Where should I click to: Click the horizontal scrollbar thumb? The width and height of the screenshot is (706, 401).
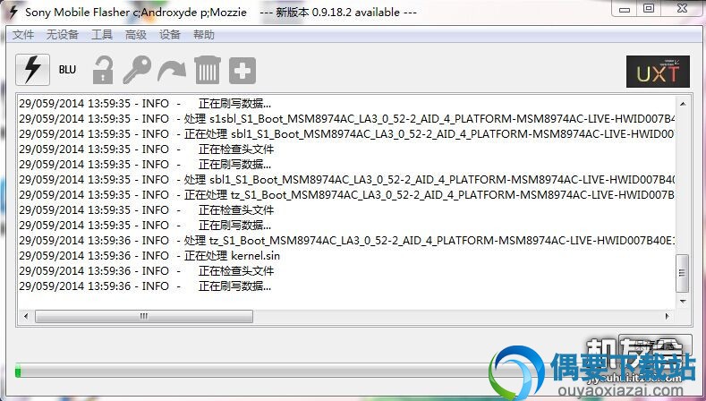tap(144, 316)
